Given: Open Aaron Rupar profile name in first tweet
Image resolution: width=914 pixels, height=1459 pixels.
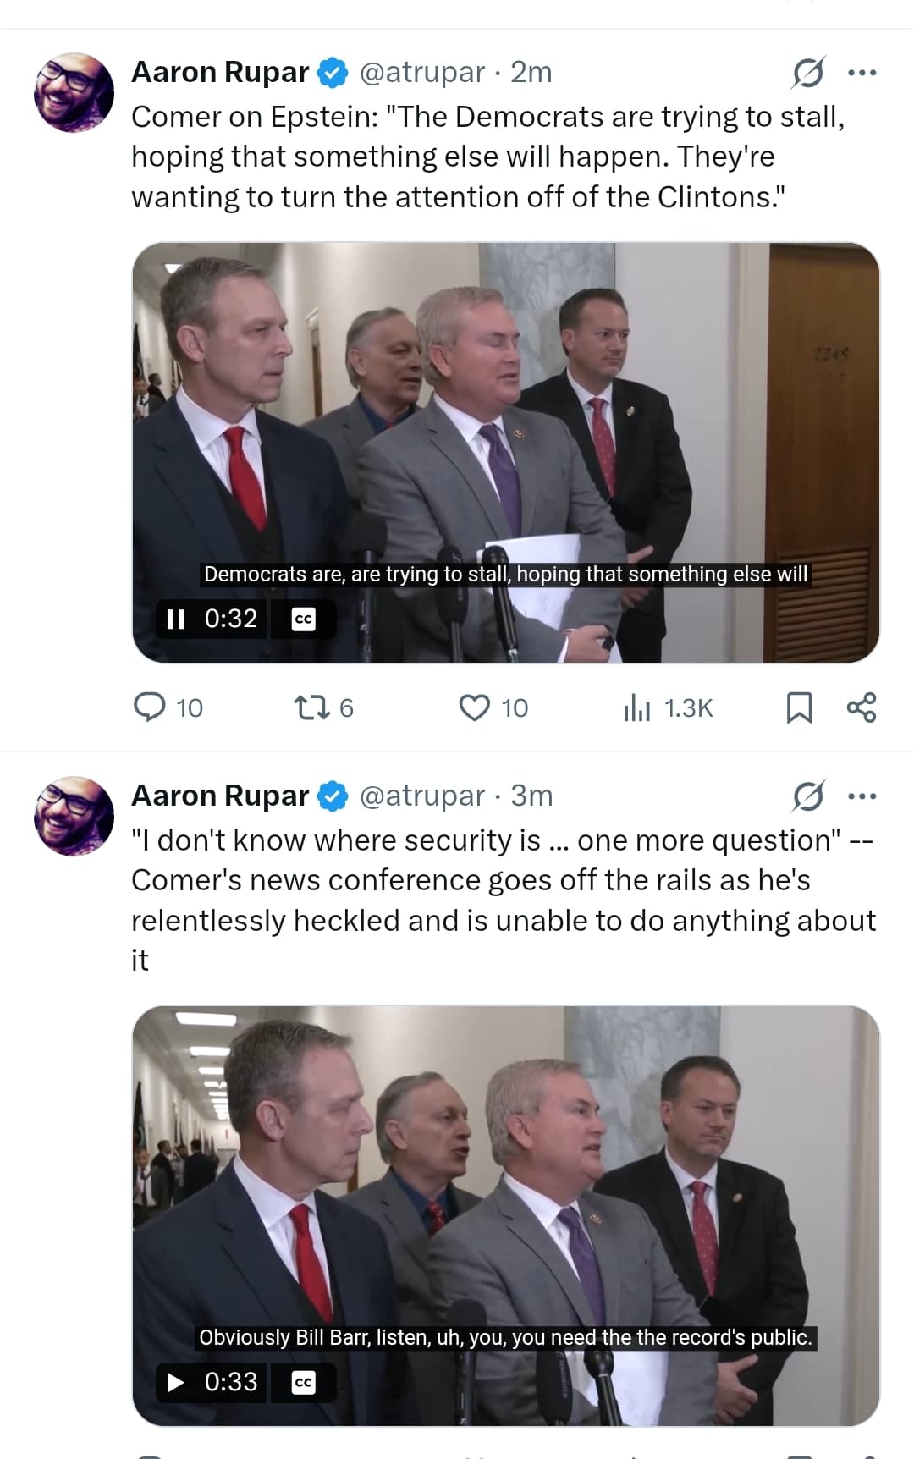Looking at the screenshot, I should [x=220, y=73].
